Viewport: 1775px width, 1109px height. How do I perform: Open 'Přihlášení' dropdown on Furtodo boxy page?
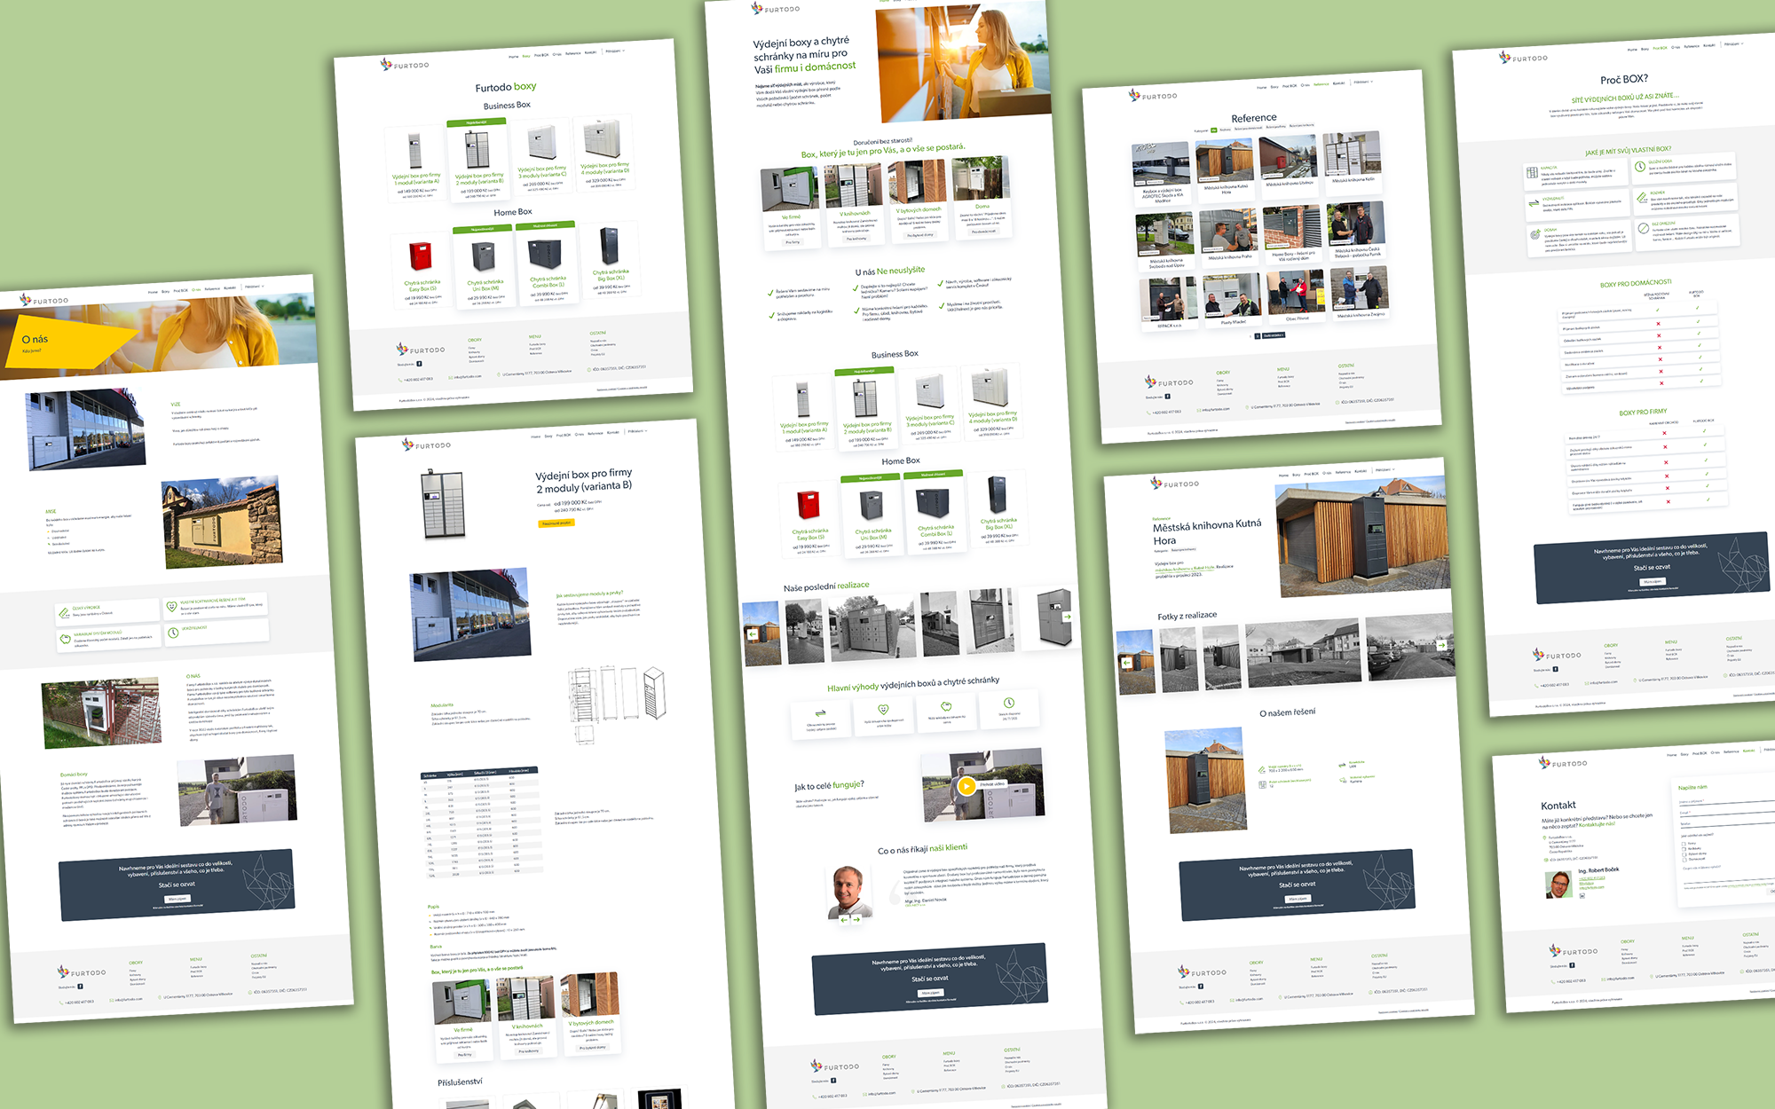[x=615, y=51]
